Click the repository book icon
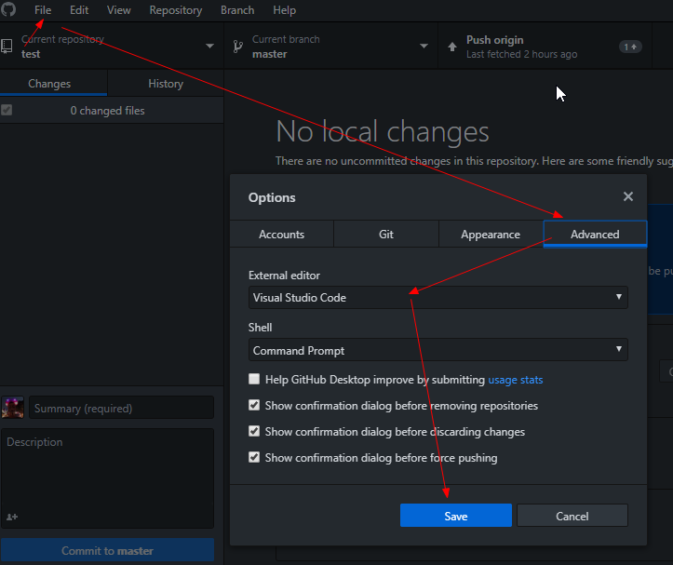The width and height of the screenshot is (673, 565). click(x=7, y=47)
